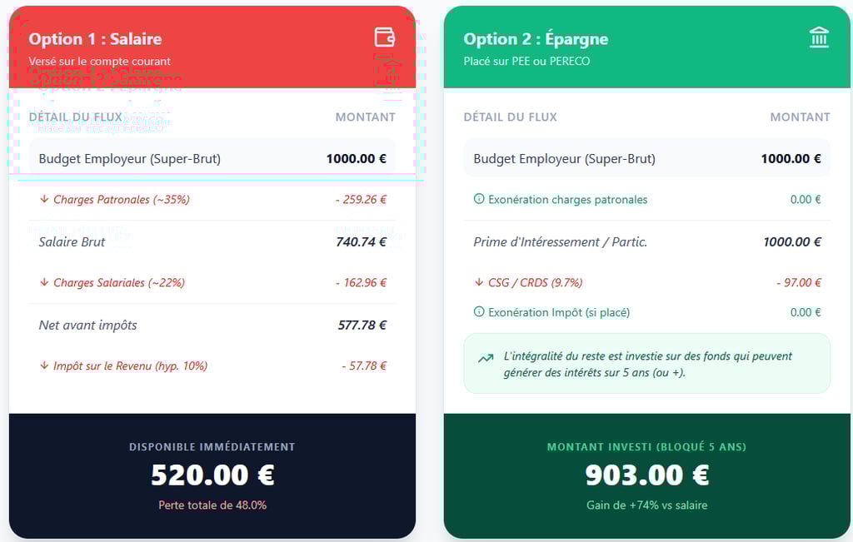Click the Salaire Brut row label
The image size is (853, 542).
pos(72,242)
